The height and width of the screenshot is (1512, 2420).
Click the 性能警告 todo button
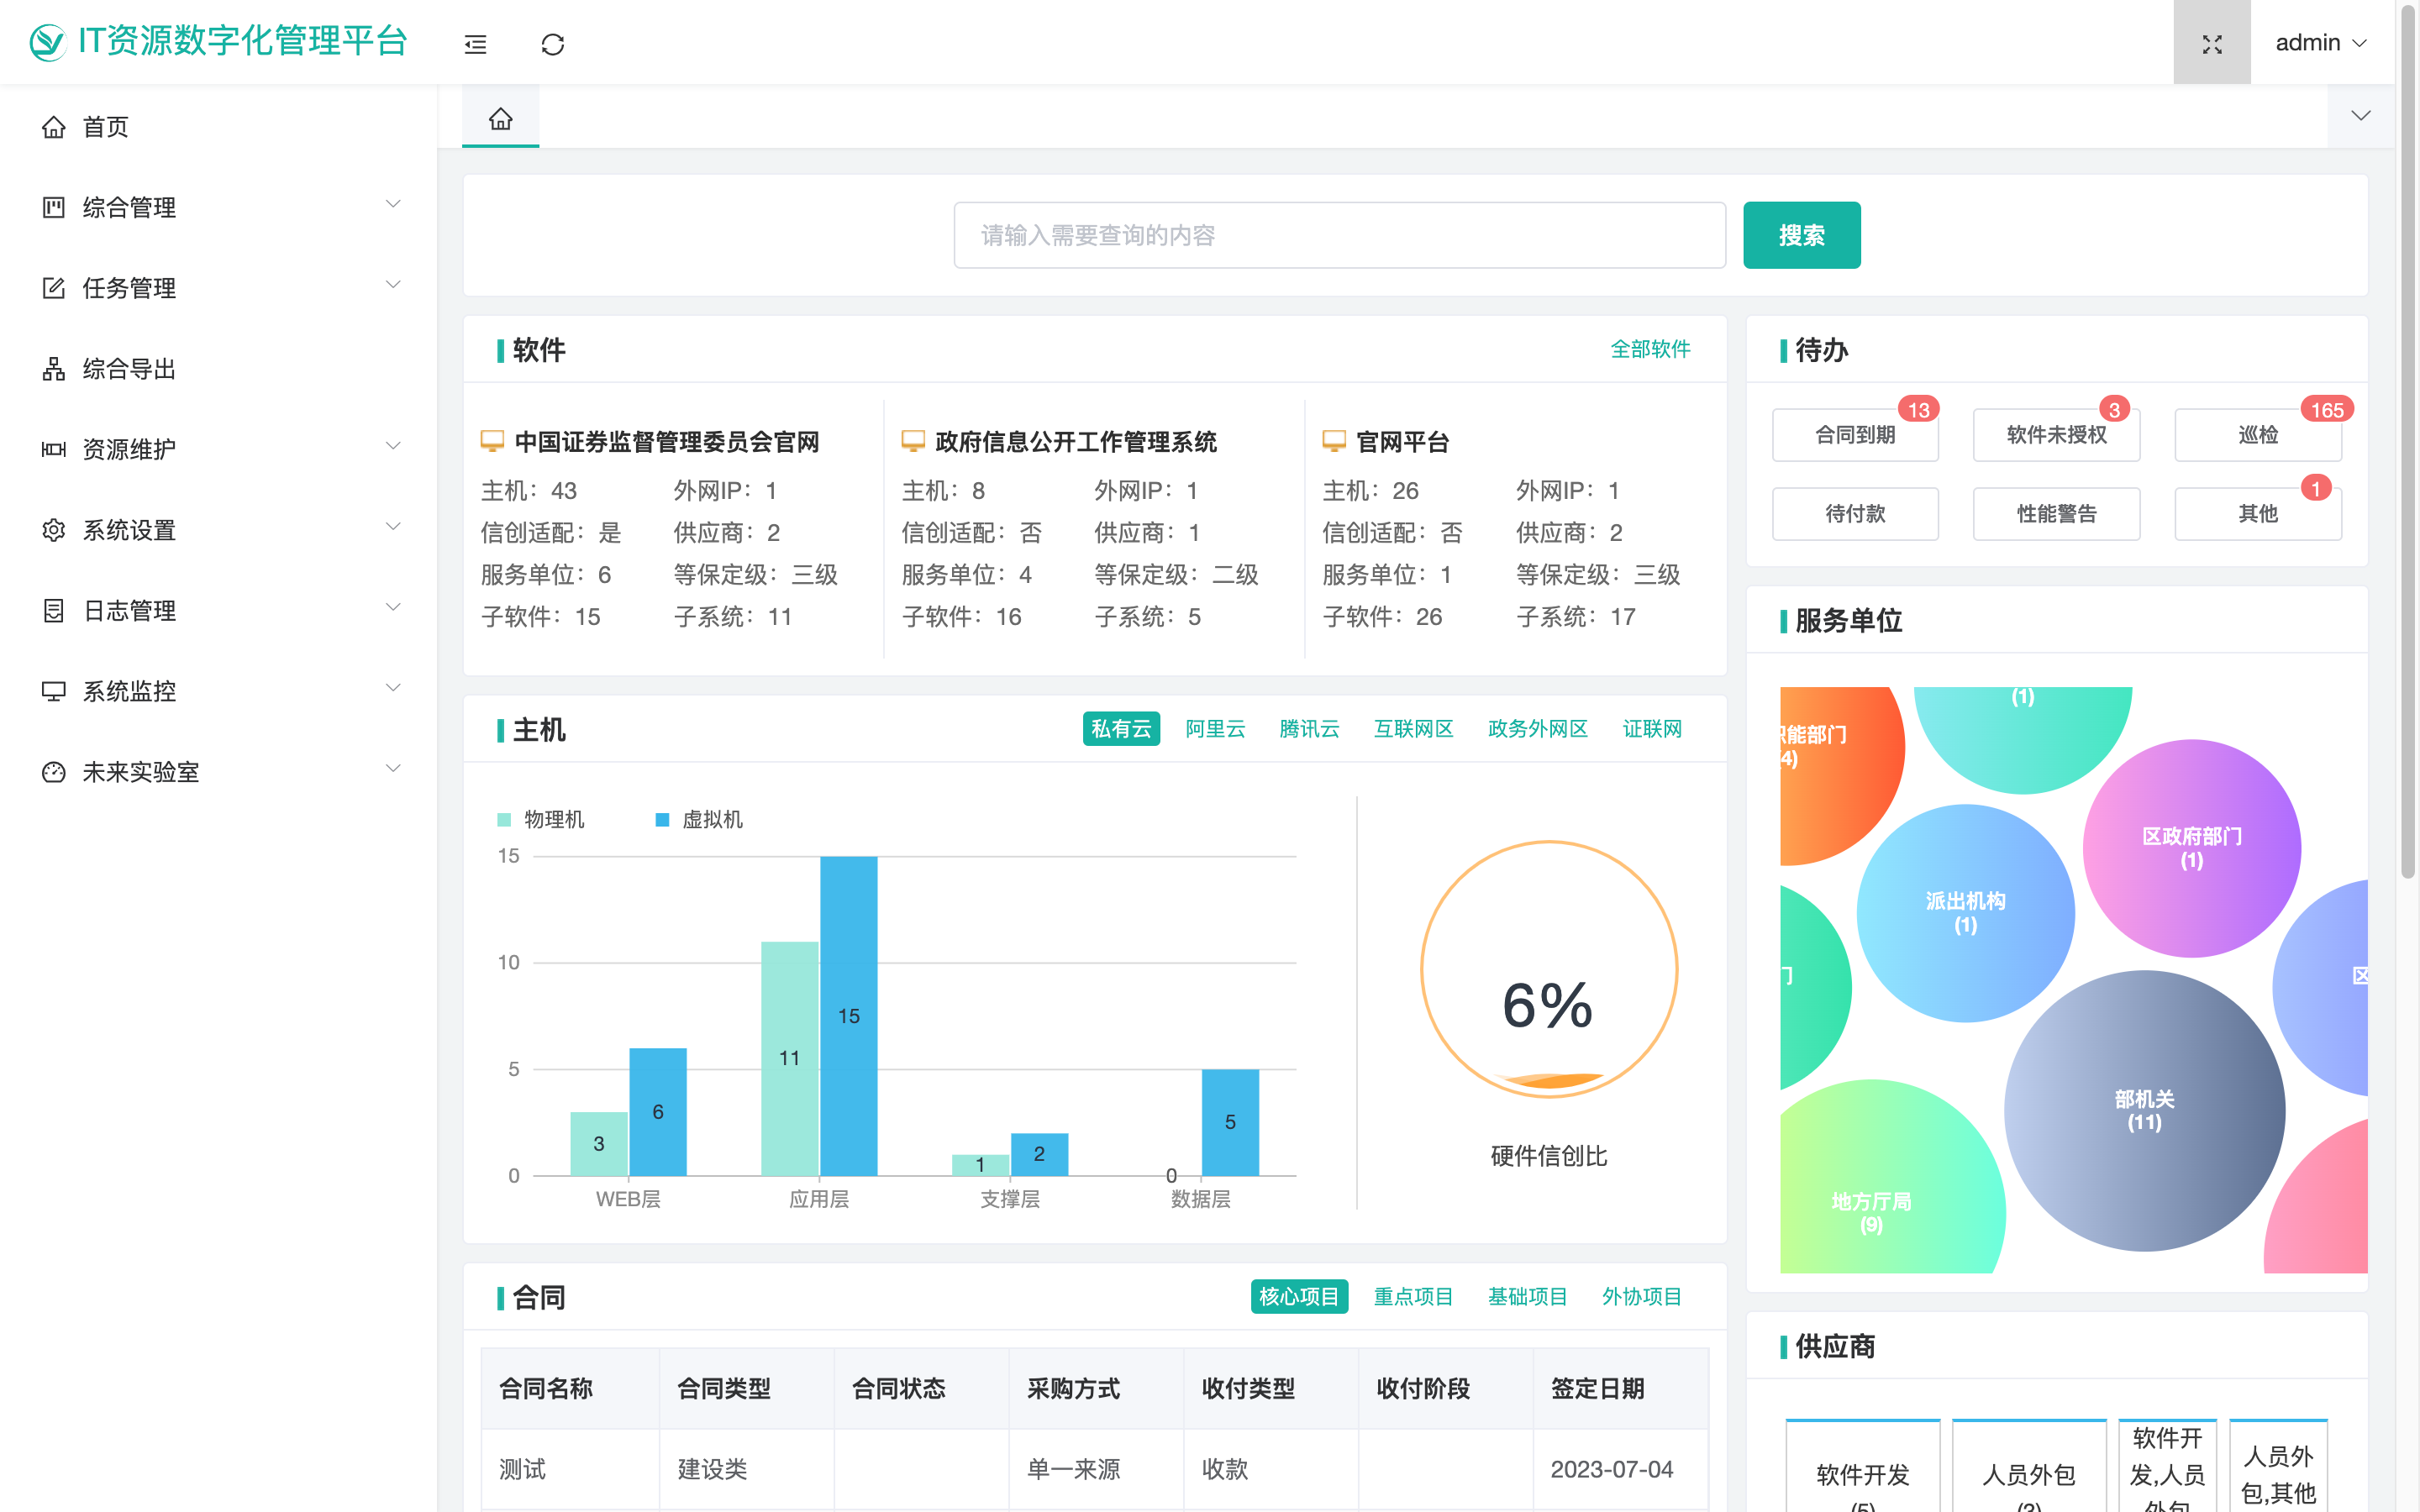[x=2056, y=514]
